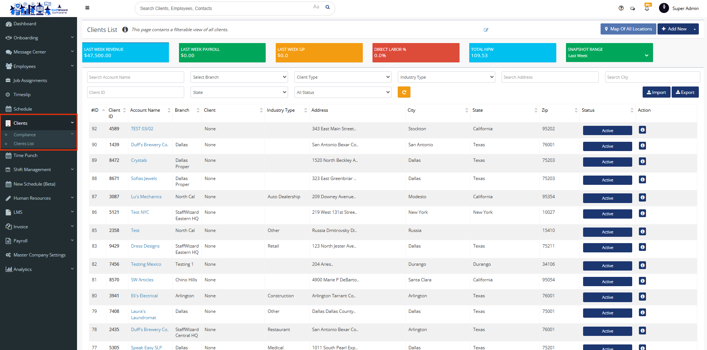Toggle the Aa case-sensitive search option
707x350 pixels.
(x=316, y=7)
